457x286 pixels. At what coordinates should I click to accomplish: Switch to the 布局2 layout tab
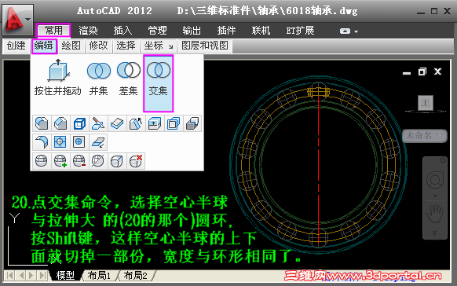point(135,275)
